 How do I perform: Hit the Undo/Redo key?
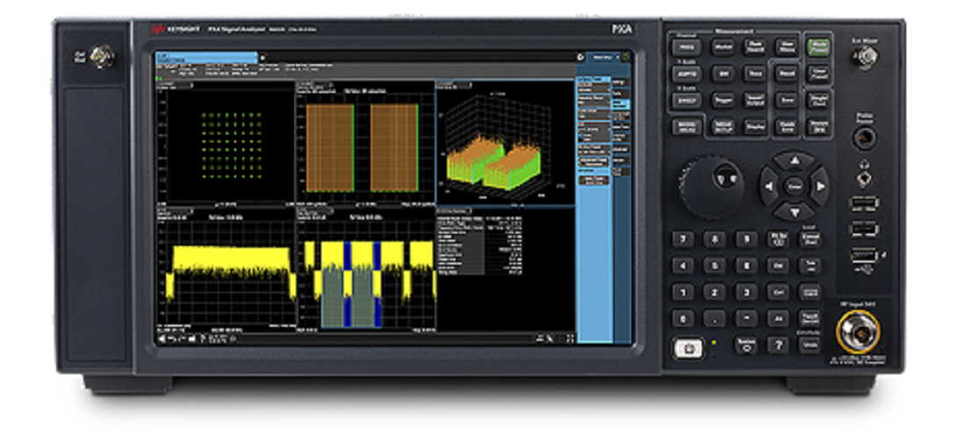click(810, 345)
